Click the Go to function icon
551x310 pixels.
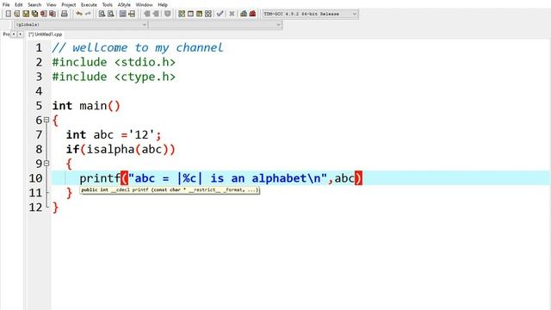(x=122, y=14)
